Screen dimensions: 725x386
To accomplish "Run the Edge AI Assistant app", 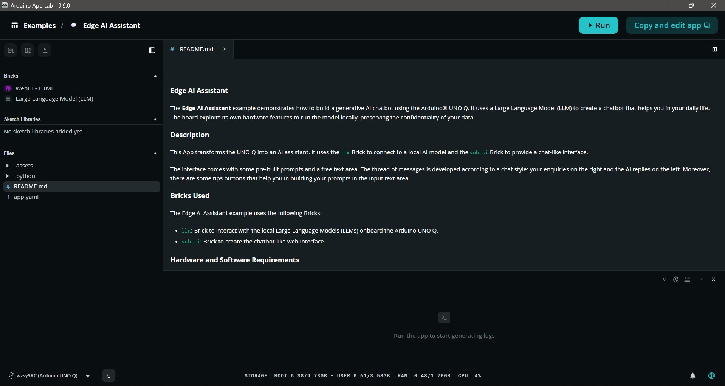I will [x=598, y=25].
